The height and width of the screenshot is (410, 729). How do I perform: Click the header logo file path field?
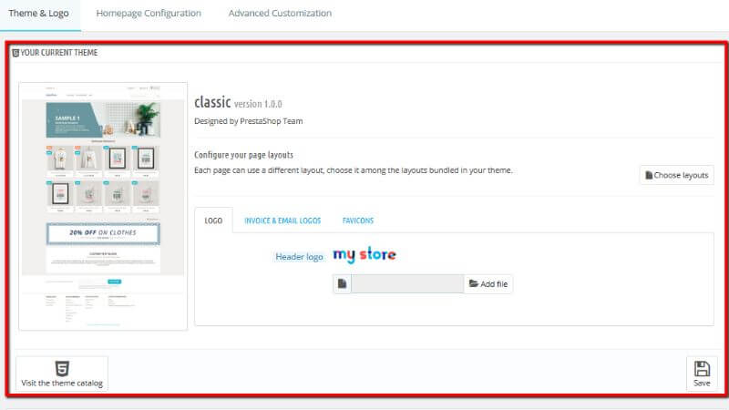point(407,284)
